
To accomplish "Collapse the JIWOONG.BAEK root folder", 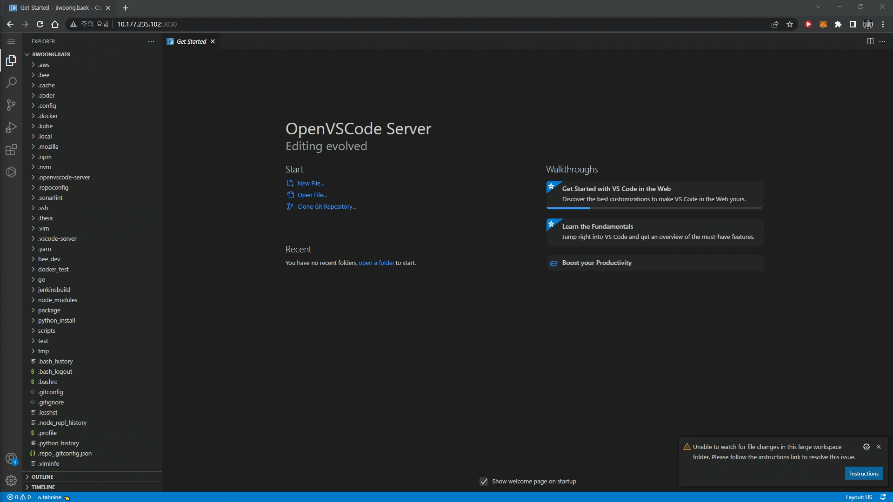I will point(92,54).
